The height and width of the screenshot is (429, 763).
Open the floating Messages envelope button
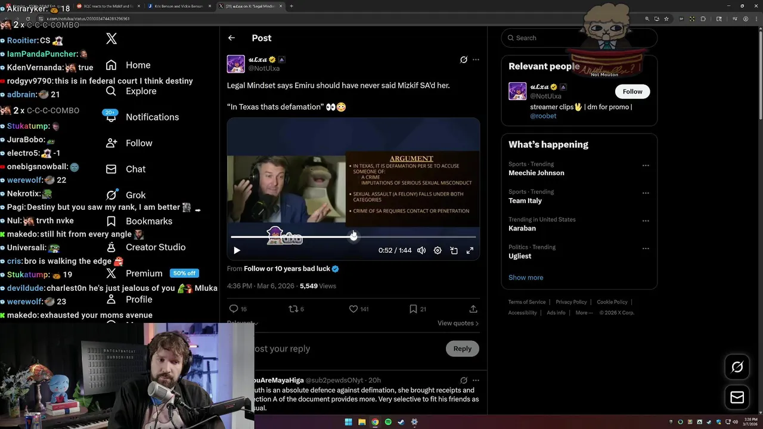[737, 397]
